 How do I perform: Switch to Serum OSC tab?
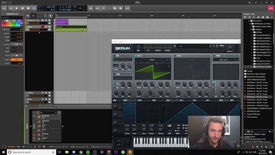pos(138,49)
